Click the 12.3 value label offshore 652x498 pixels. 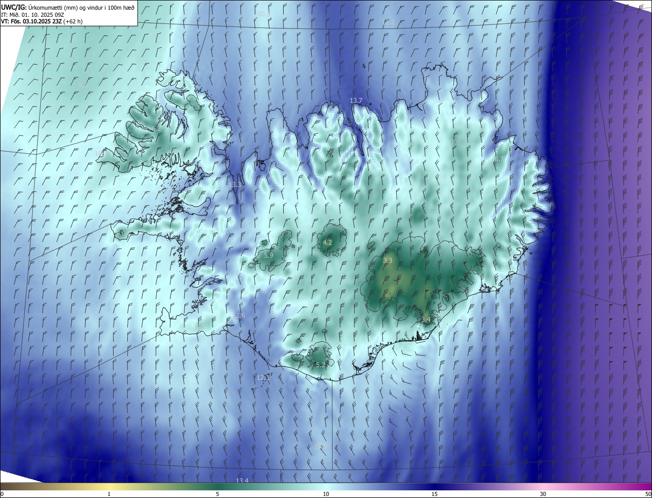262,377
